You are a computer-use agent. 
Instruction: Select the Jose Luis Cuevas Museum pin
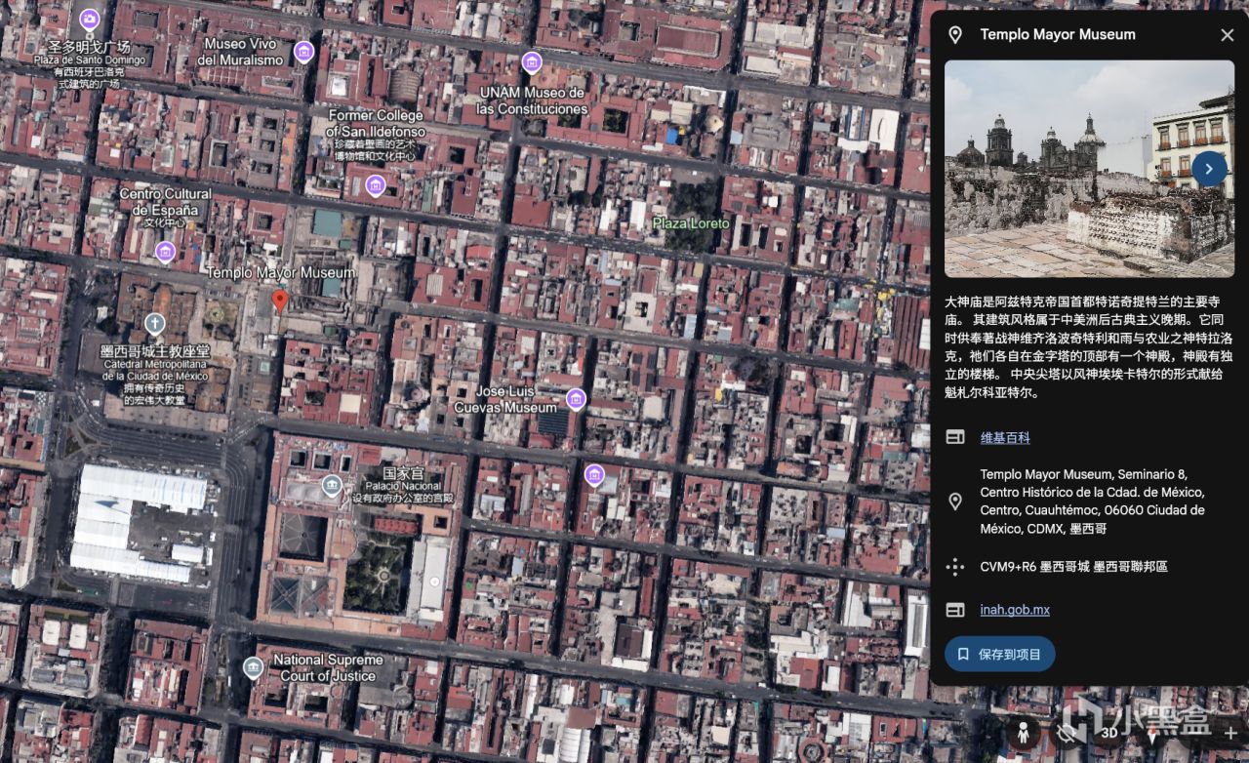tap(576, 398)
